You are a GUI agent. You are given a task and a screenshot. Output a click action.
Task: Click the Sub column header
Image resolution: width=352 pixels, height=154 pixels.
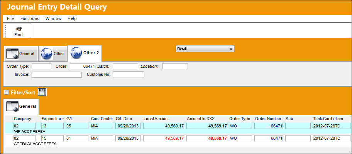point(289,119)
